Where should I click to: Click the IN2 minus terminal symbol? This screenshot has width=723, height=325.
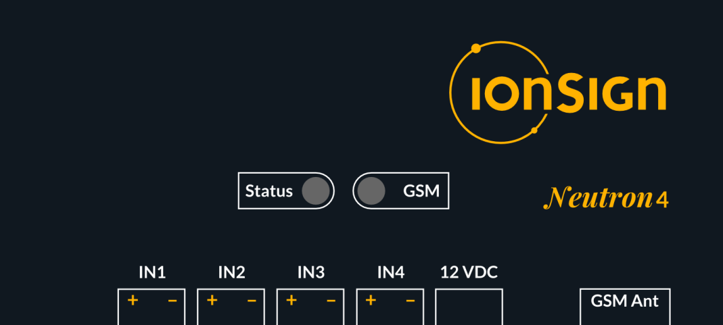point(252,301)
